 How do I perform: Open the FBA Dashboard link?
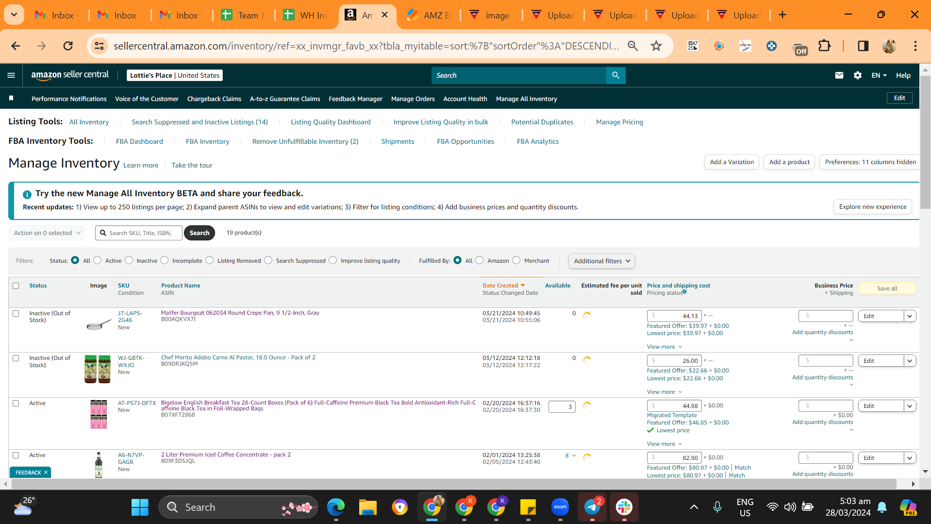(x=139, y=141)
